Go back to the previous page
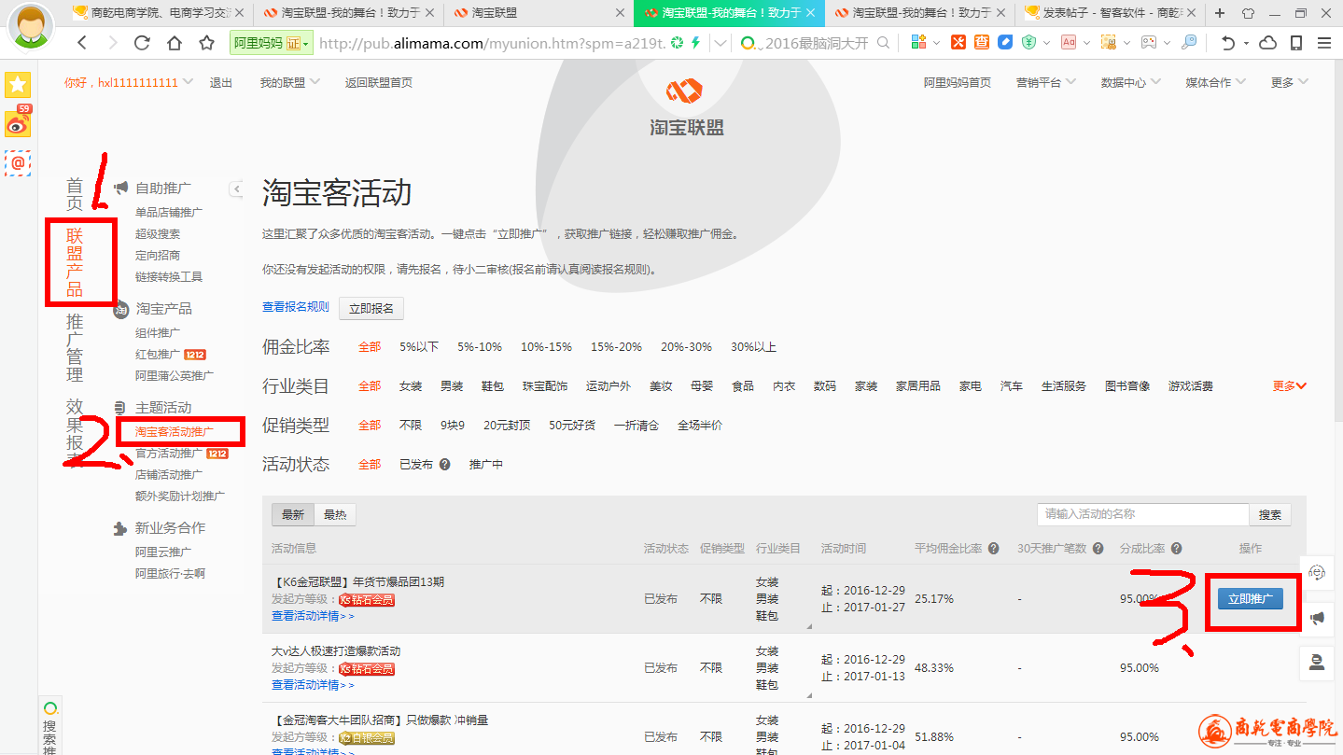The image size is (1343, 755). pyautogui.click(x=82, y=43)
